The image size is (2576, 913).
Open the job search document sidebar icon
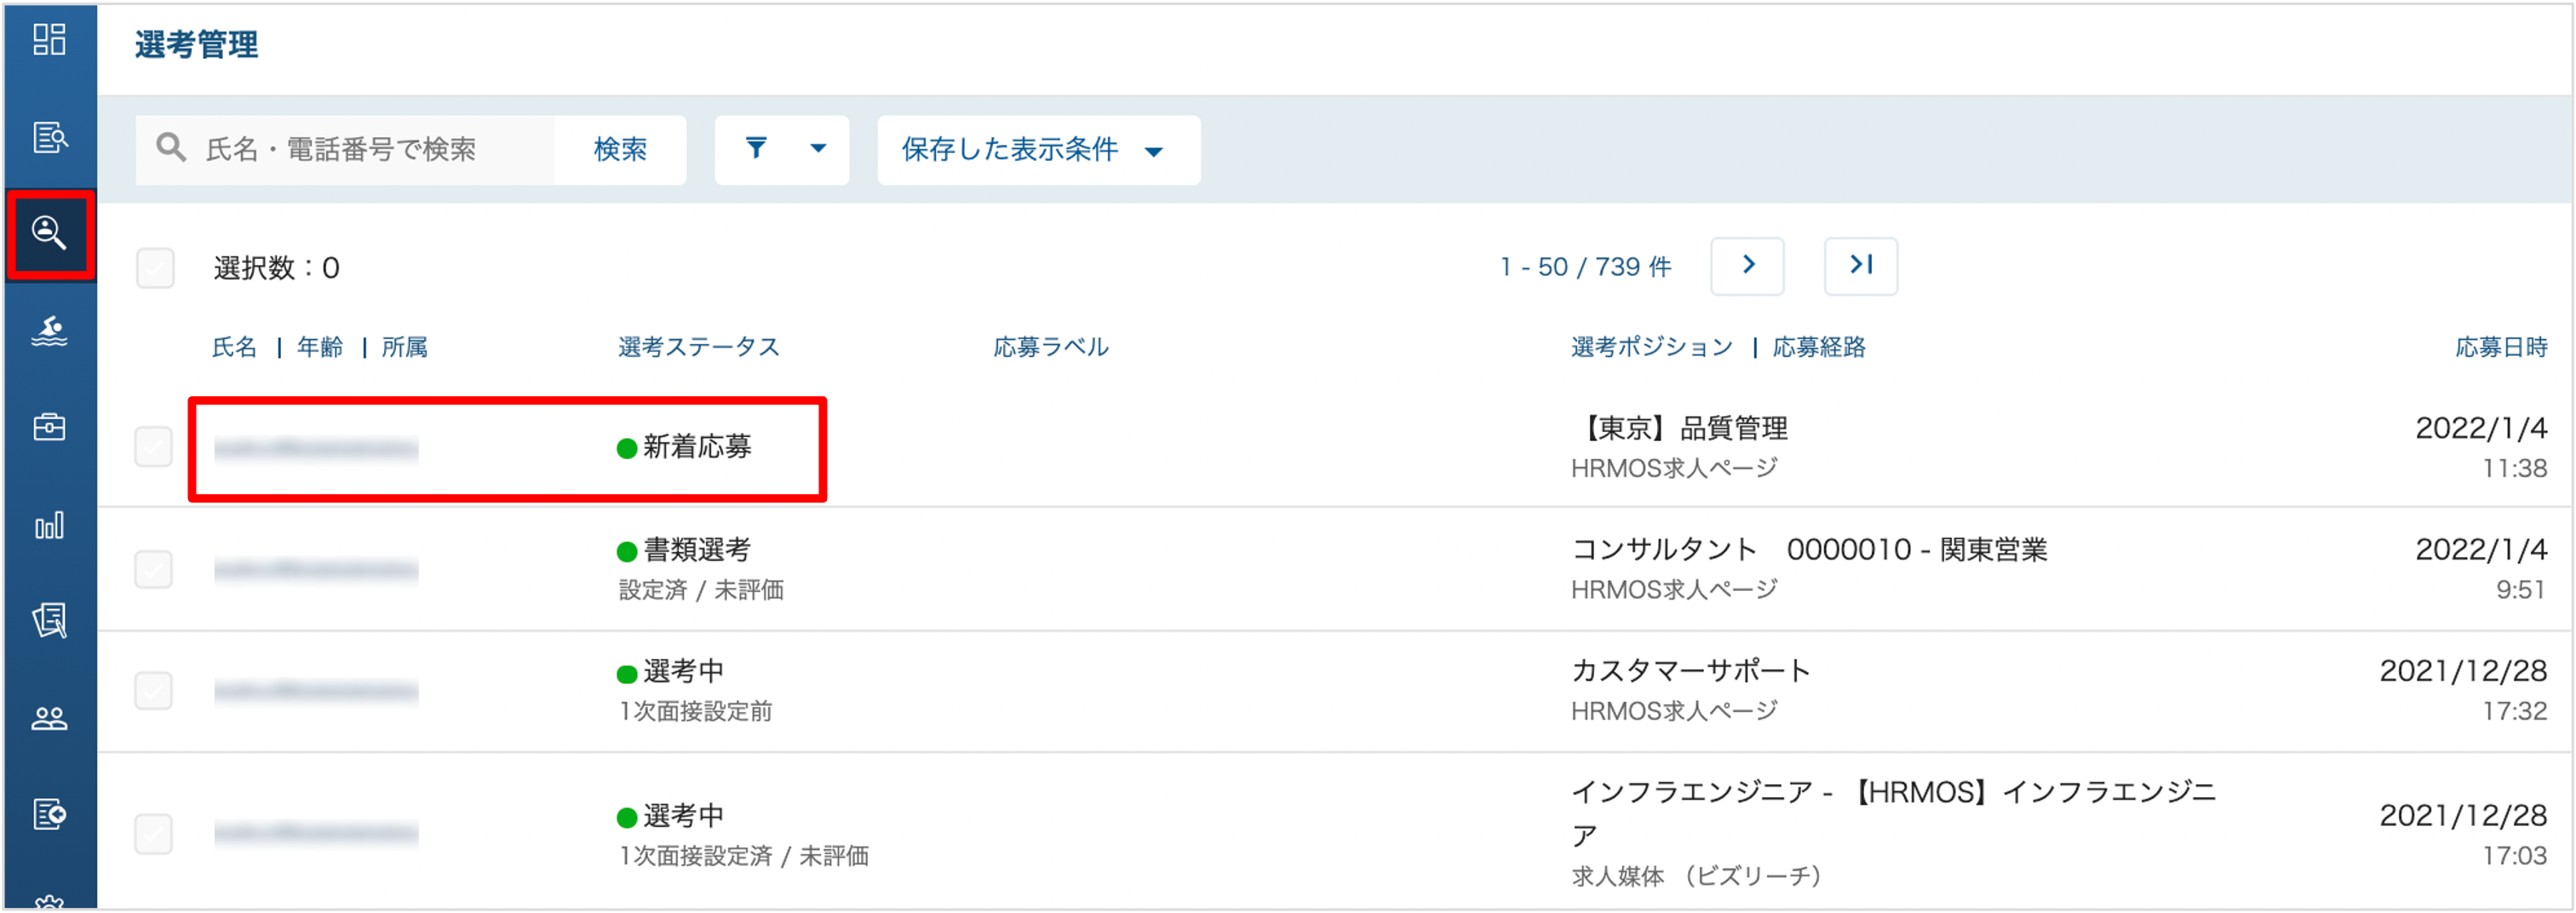(x=49, y=137)
